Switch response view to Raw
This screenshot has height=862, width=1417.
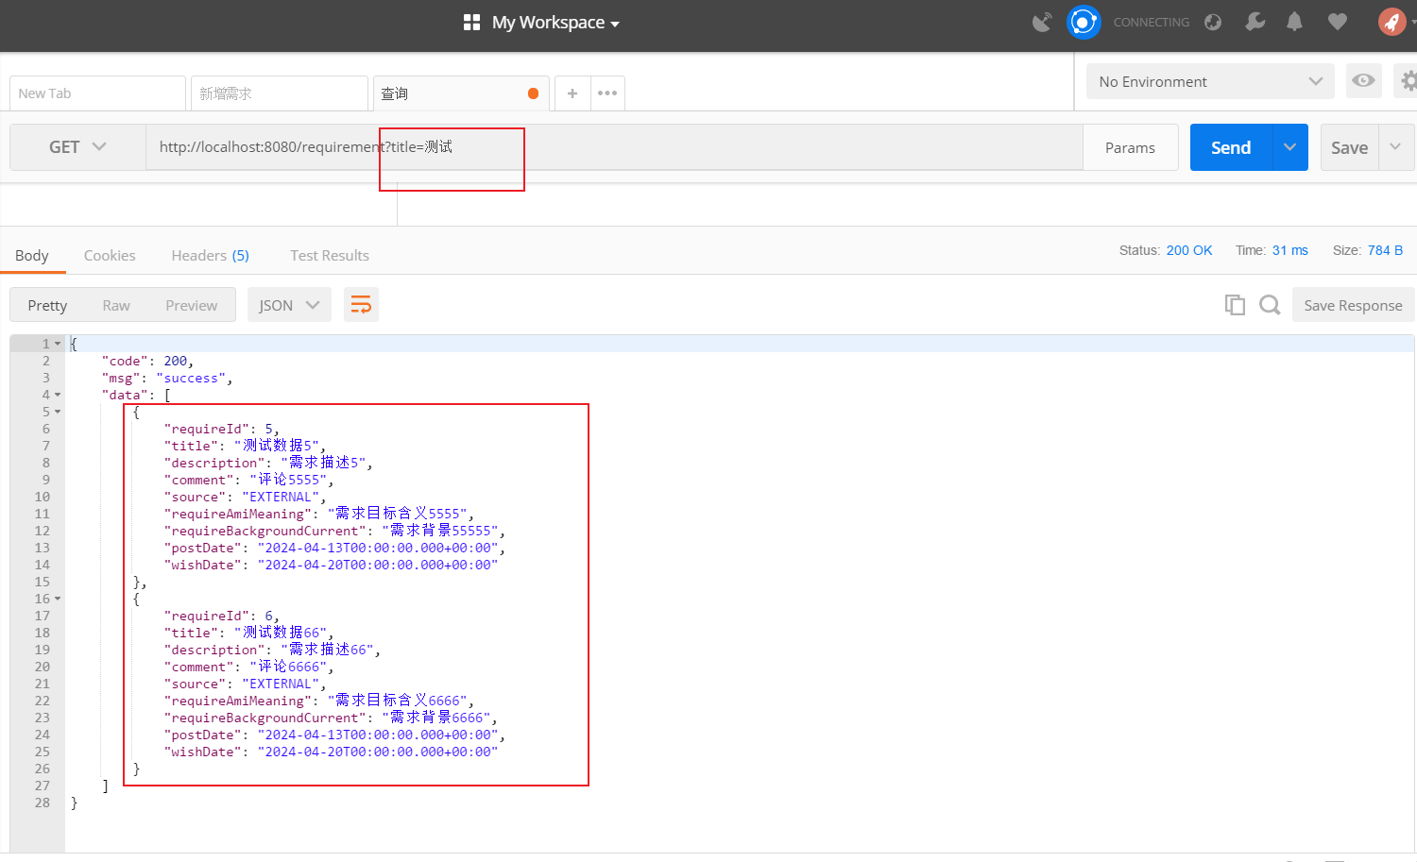click(116, 305)
